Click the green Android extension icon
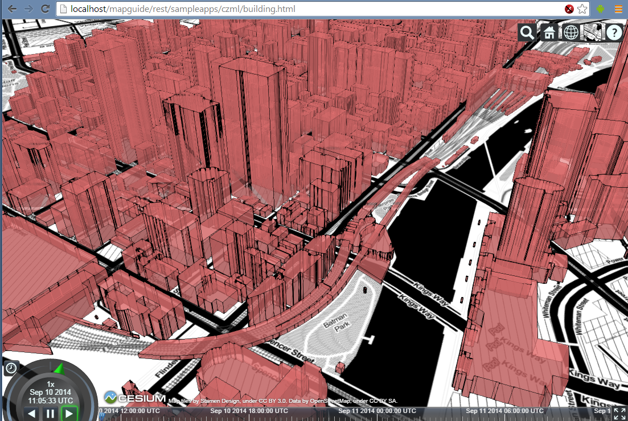This screenshot has width=628, height=421. point(600,9)
